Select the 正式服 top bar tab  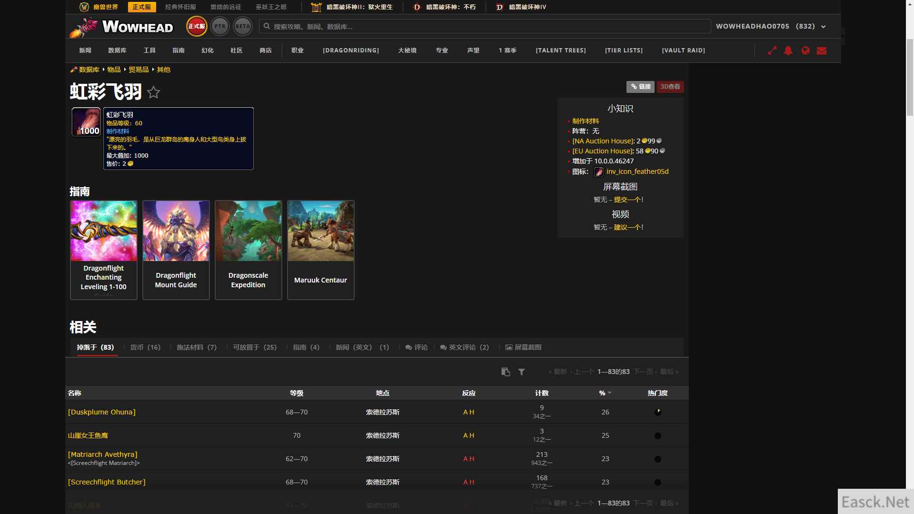[142, 7]
